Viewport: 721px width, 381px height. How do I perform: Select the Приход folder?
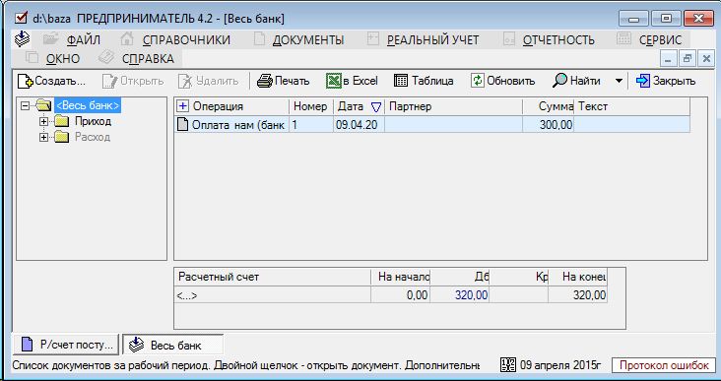(93, 122)
